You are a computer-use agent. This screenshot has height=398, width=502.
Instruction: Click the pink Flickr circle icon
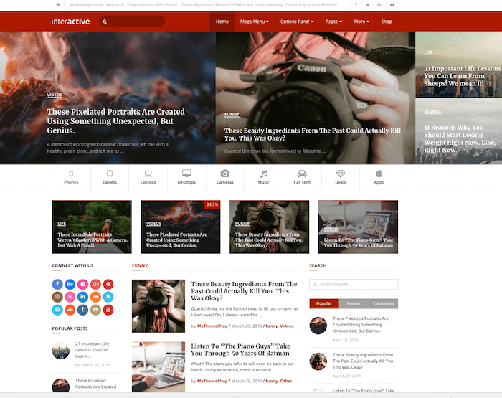pyautogui.click(x=82, y=284)
